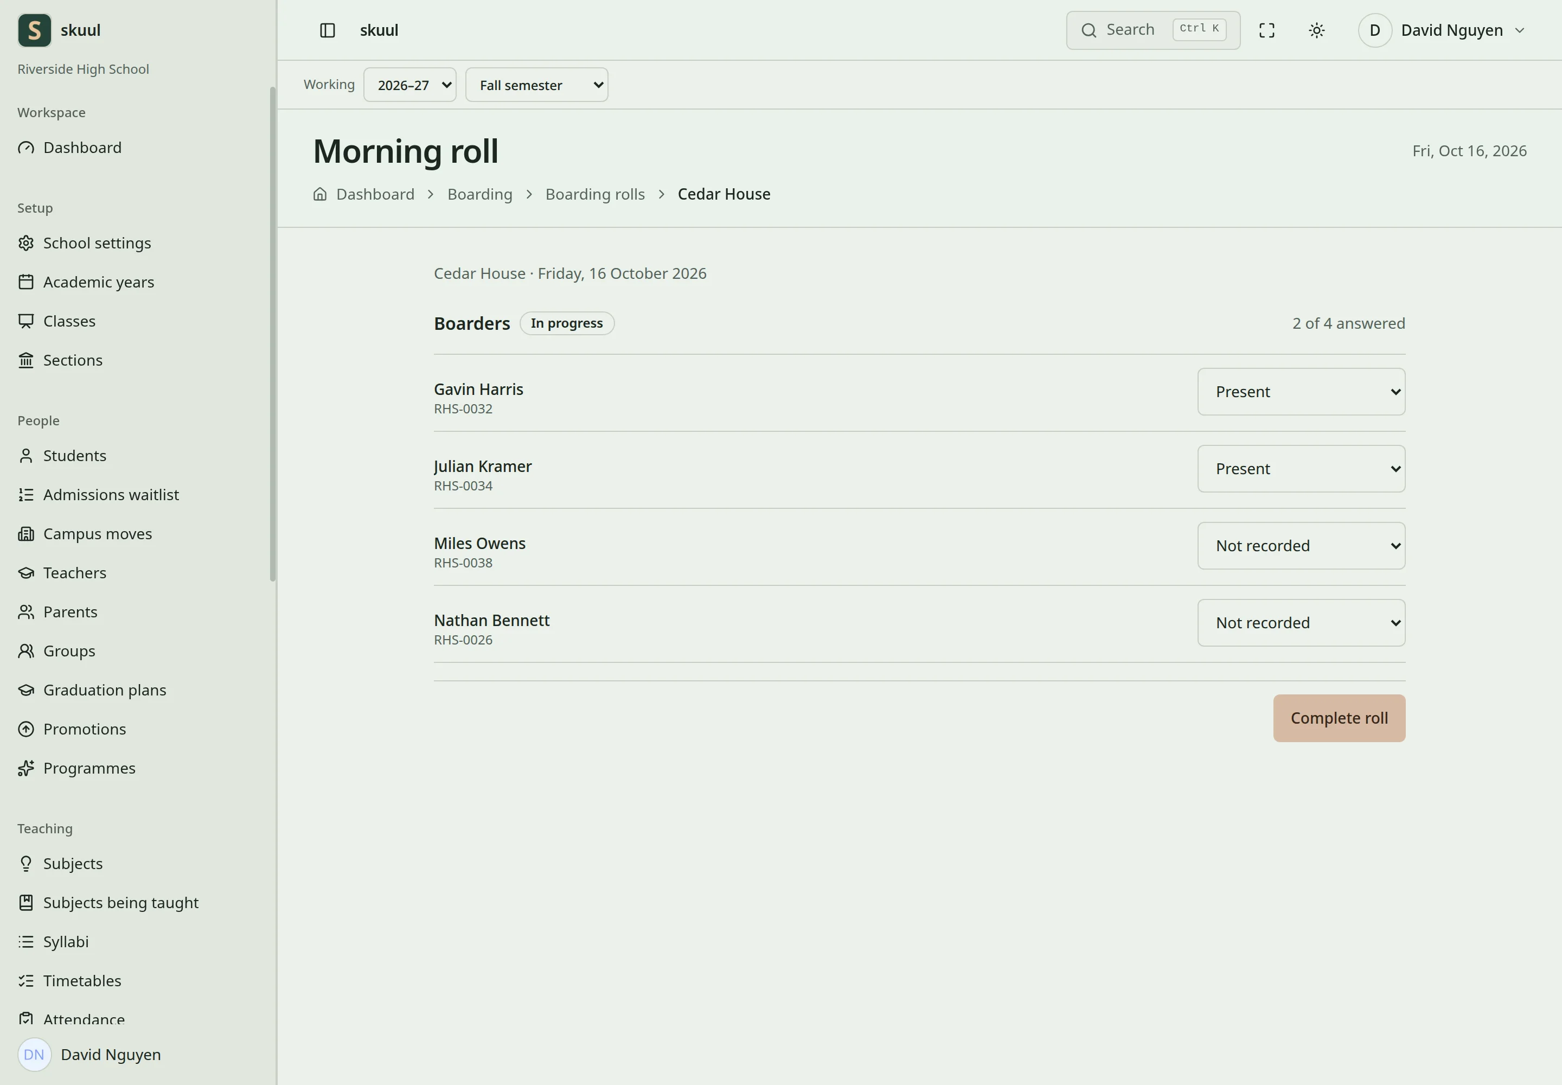Open the Fall semester dropdown

point(536,85)
